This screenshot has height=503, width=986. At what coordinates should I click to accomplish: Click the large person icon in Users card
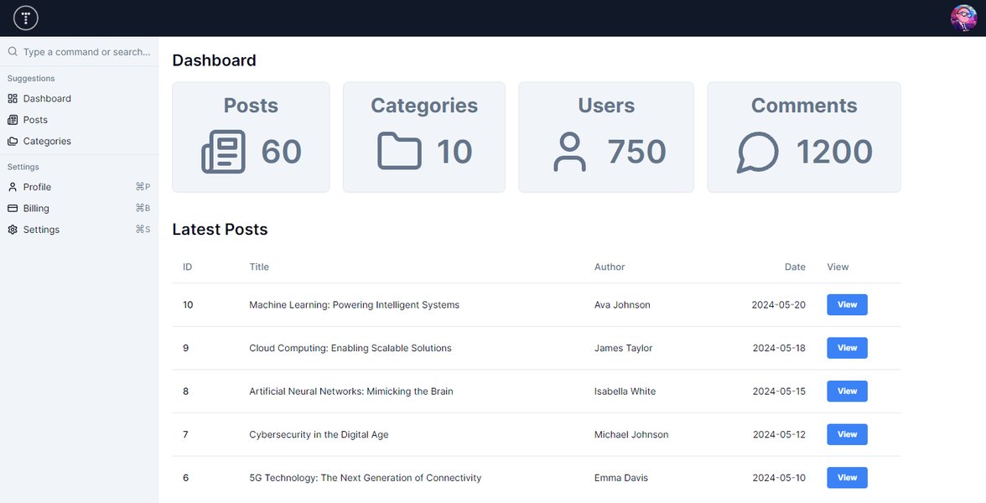570,152
